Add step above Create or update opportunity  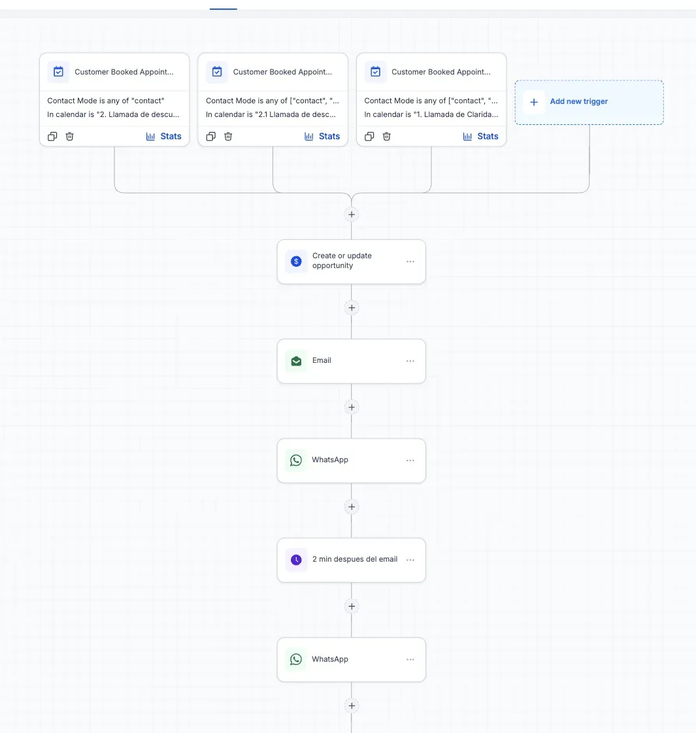pos(352,214)
